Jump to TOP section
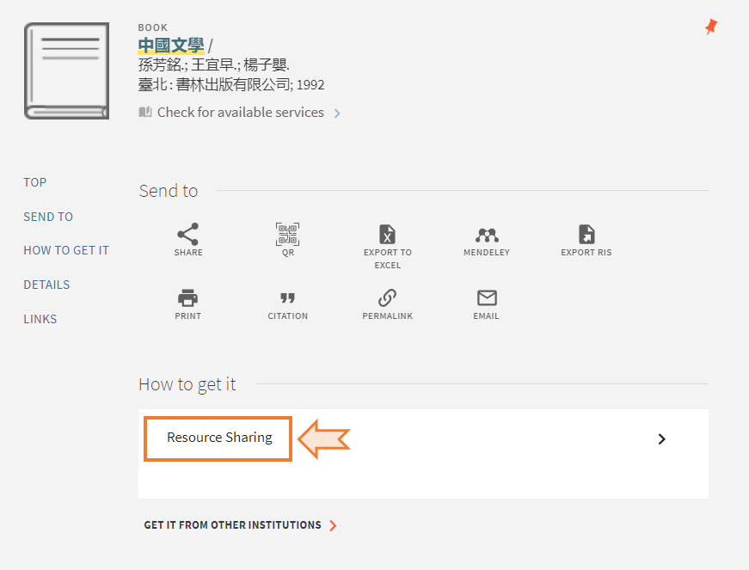The width and height of the screenshot is (749, 570). pos(35,182)
